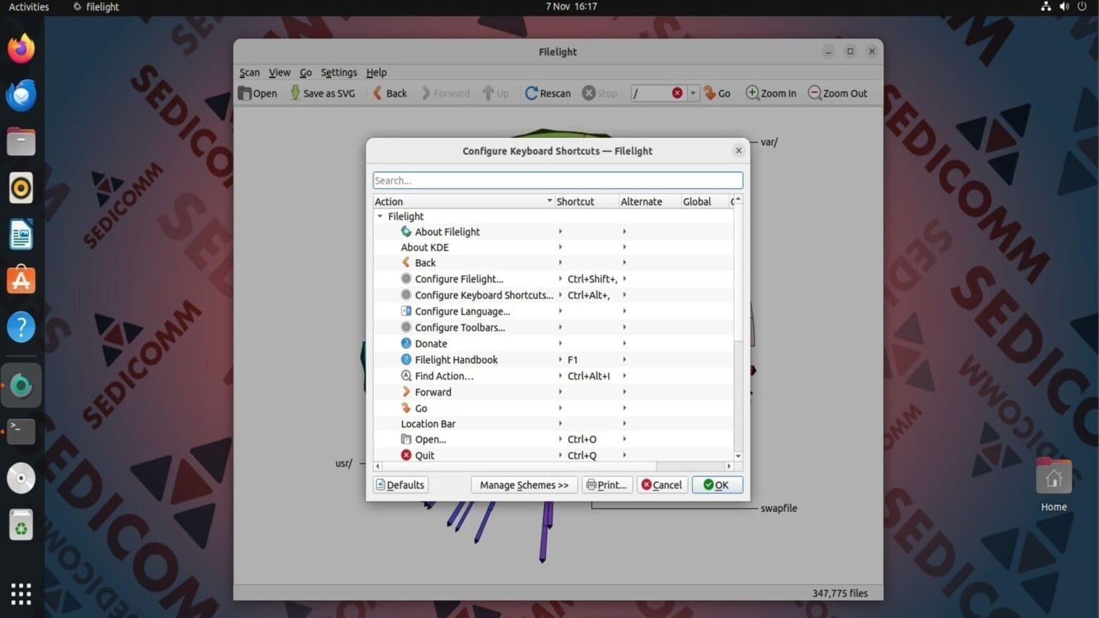
Task: Select the Configure Language... action row
Action: coord(553,311)
